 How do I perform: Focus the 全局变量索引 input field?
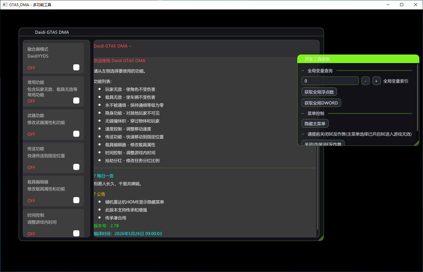(330, 81)
